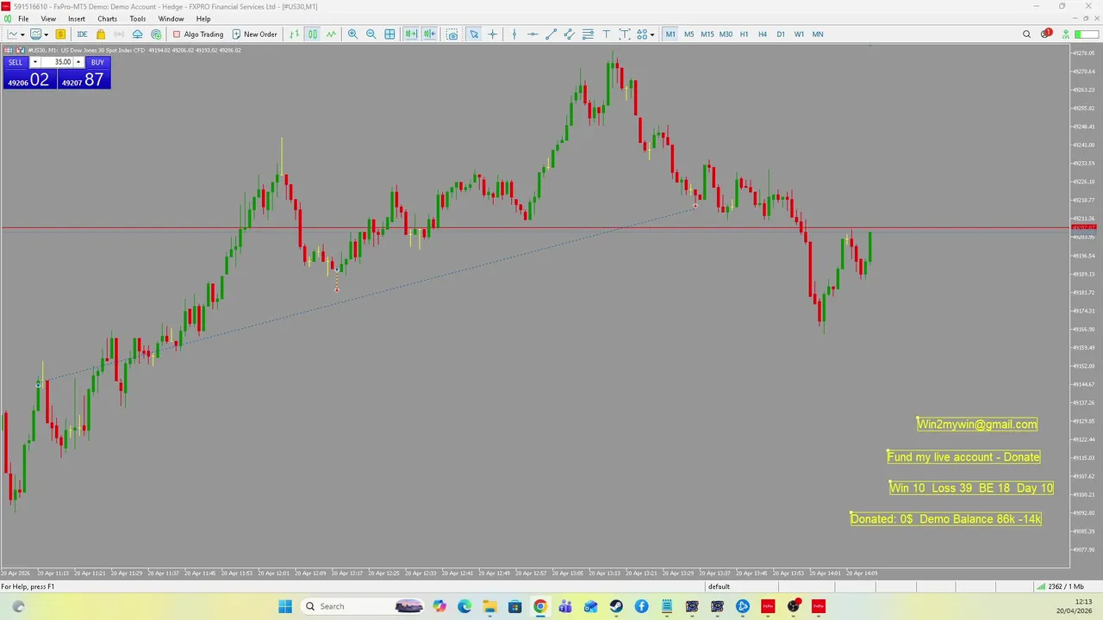Open the View menu
Screen dimensions: 1103x620
tap(48, 19)
